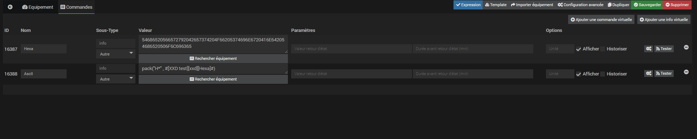Enable Historiser for the AscII command
The height and width of the screenshot is (139, 697).
[x=603, y=74]
